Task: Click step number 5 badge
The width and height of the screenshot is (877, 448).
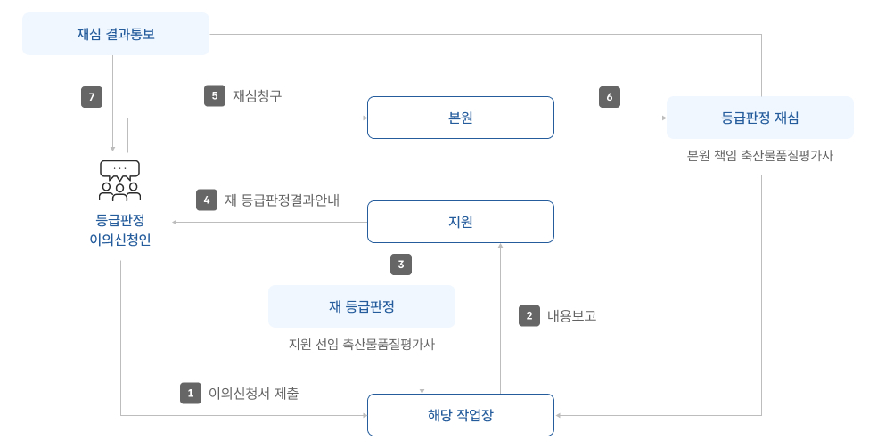Action: pyautogui.click(x=214, y=96)
